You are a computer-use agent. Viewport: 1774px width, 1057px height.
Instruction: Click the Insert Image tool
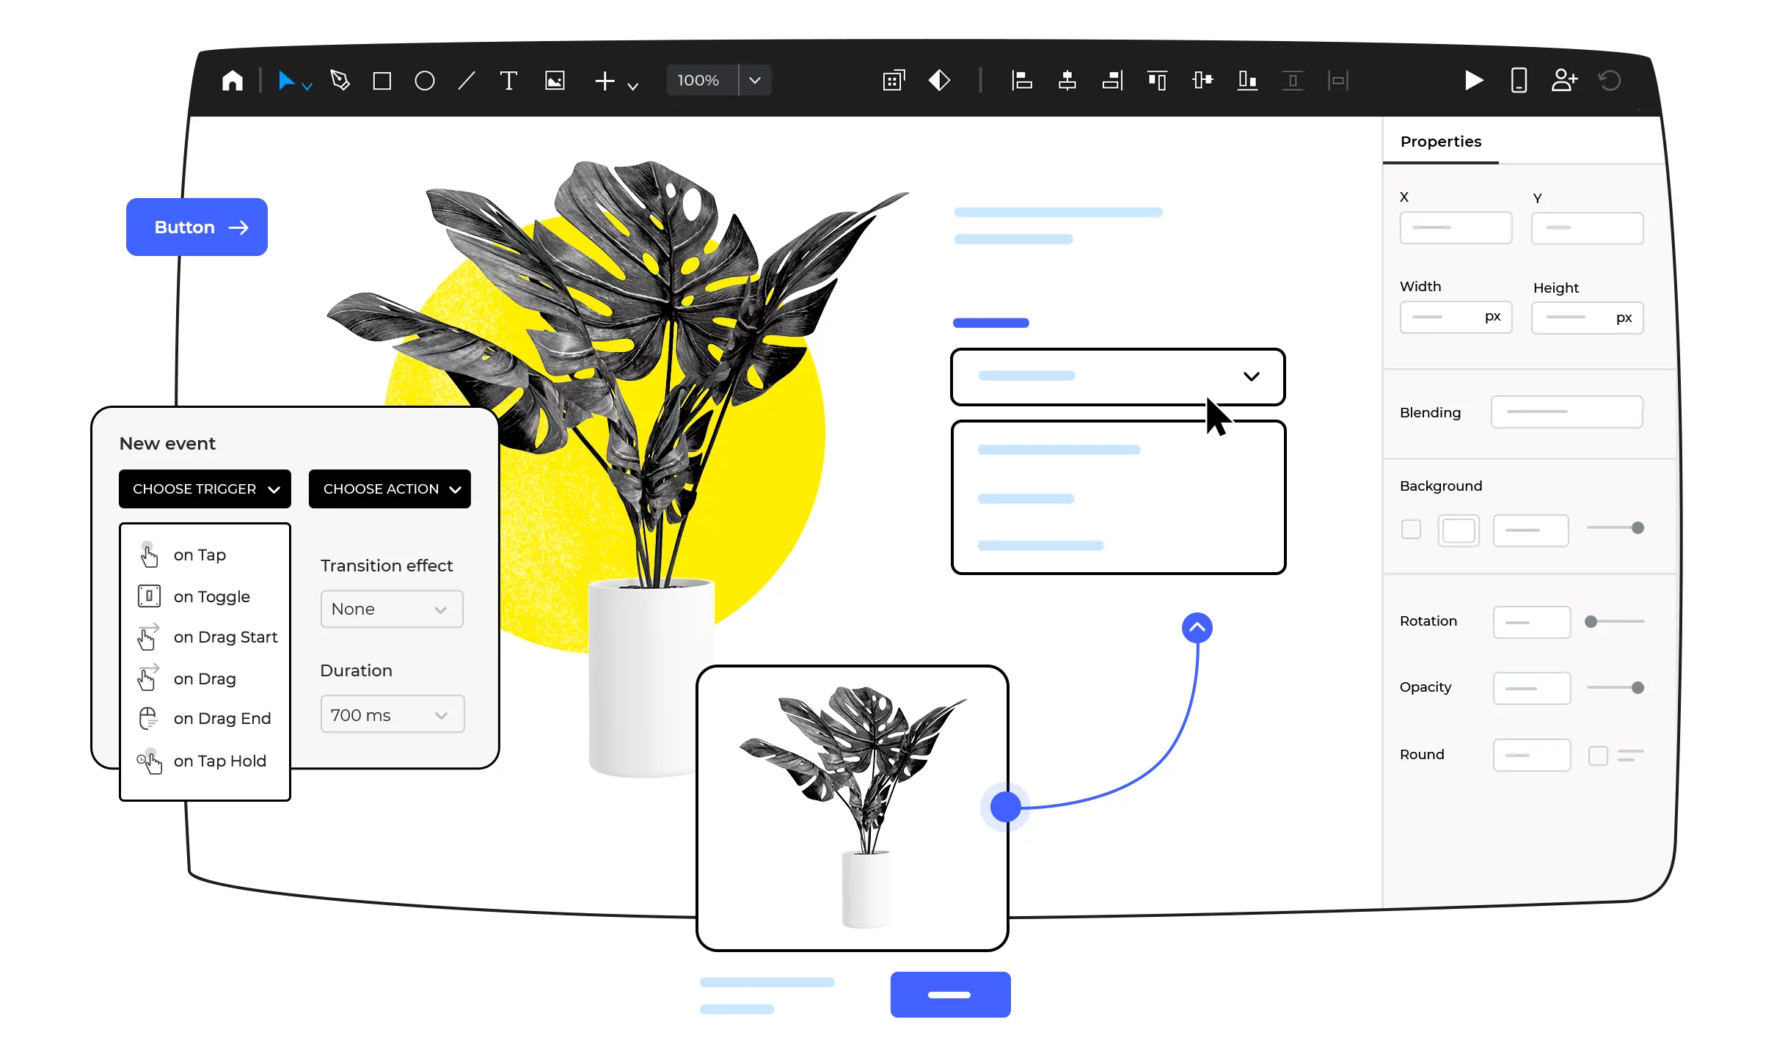(x=555, y=81)
